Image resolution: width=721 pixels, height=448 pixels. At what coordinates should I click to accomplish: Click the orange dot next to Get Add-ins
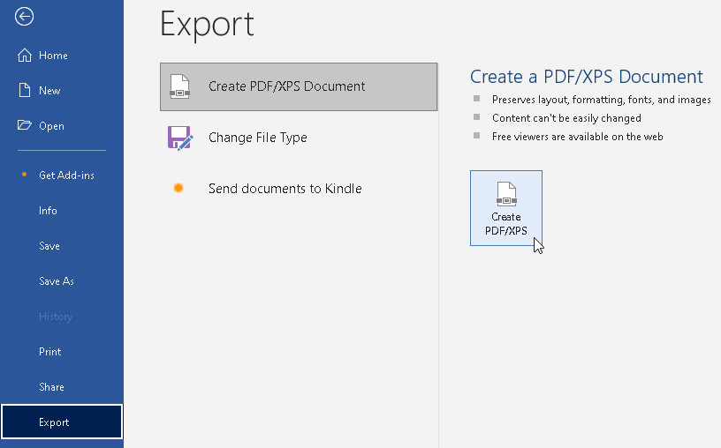pos(25,175)
